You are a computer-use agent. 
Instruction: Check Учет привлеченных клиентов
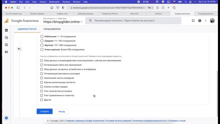pyautogui.click(x=42, y=95)
